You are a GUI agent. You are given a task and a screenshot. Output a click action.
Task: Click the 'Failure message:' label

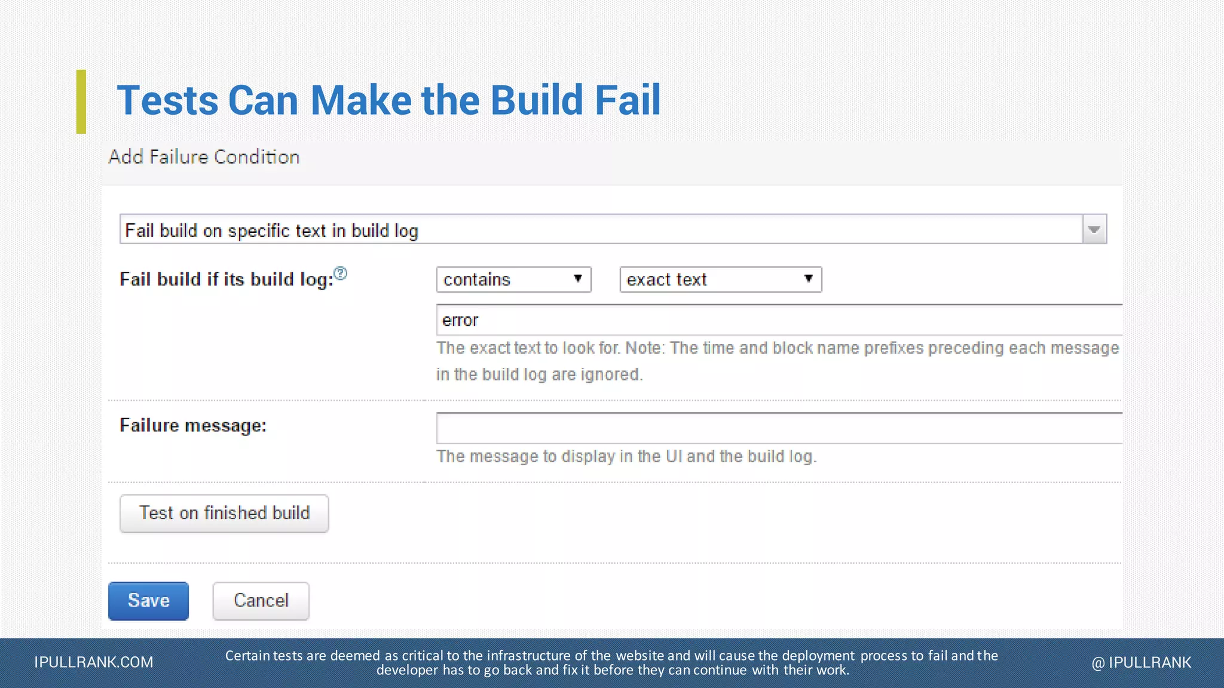click(x=193, y=425)
